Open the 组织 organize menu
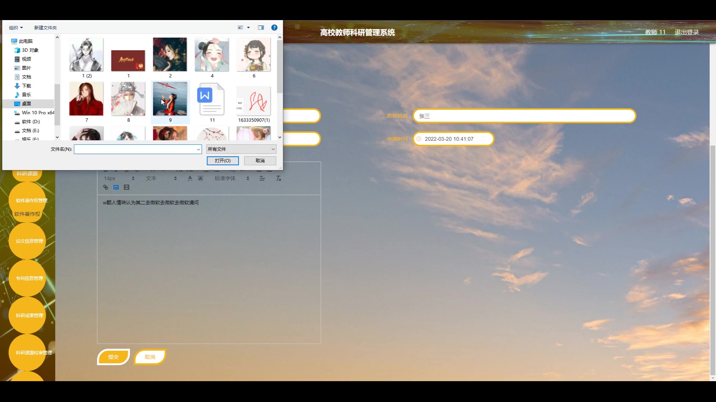The height and width of the screenshot is (402, 716). [16, 28]
